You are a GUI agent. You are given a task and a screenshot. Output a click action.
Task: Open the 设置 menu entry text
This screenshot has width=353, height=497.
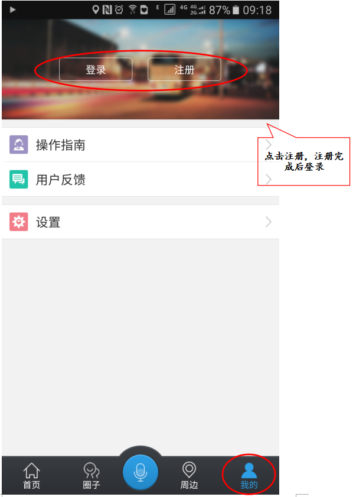[x=48, y=222]
